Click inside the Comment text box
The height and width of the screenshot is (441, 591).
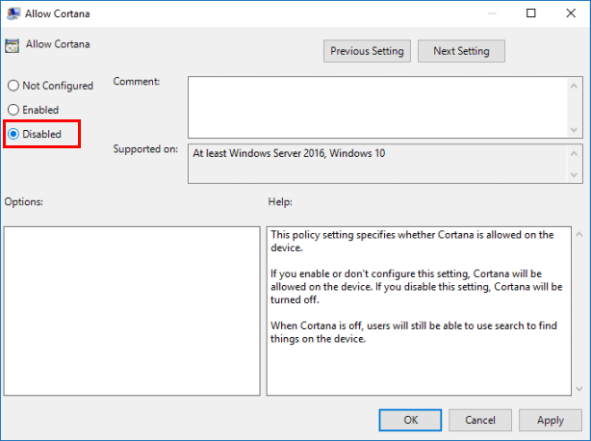pyautogui.click(x=377, y=108)
